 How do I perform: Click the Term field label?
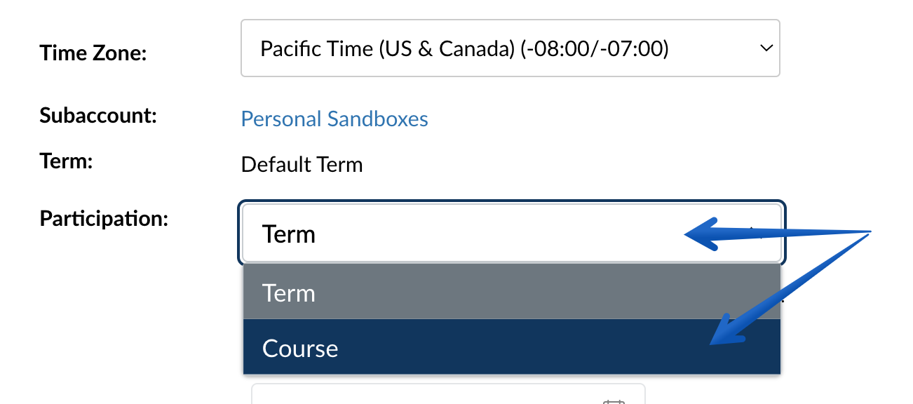[x=67, y=161]
